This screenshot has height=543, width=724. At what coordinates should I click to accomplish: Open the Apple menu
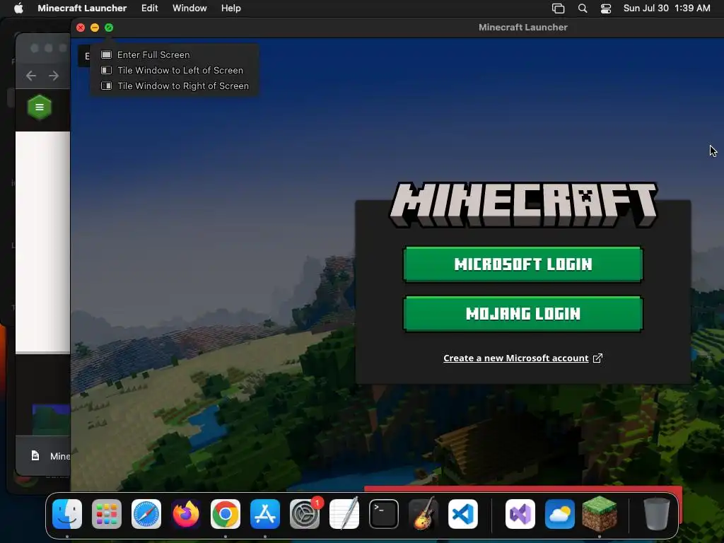[x=18, y=8]
